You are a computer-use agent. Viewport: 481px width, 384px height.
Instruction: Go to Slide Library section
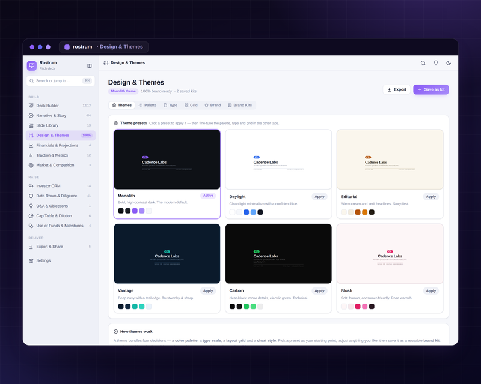coord(61,125)
